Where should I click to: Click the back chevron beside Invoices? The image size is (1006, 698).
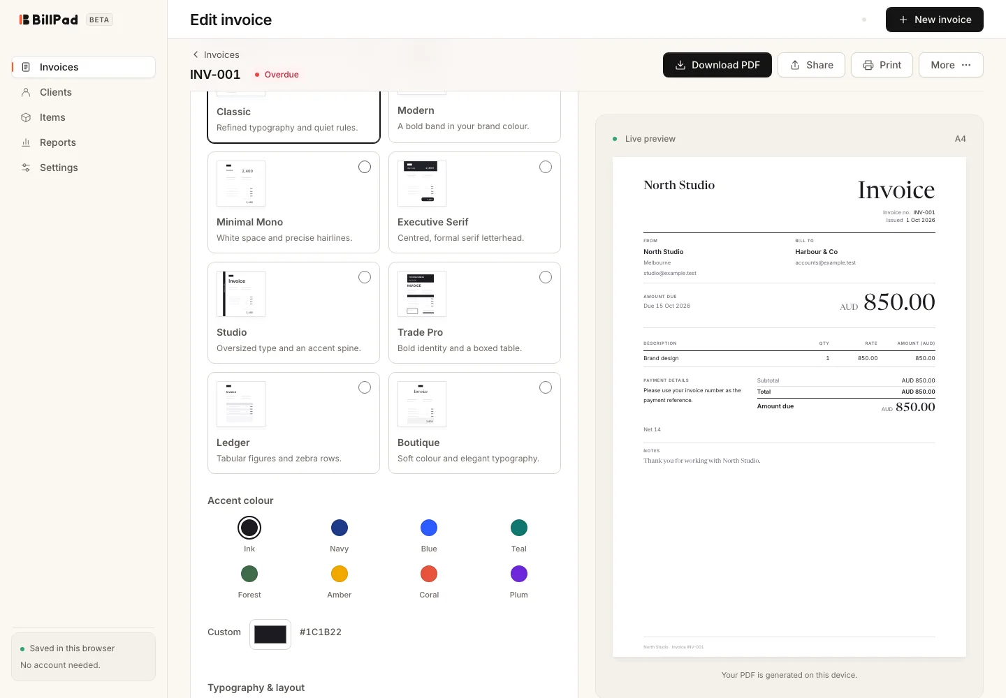[x=196, y=54]
